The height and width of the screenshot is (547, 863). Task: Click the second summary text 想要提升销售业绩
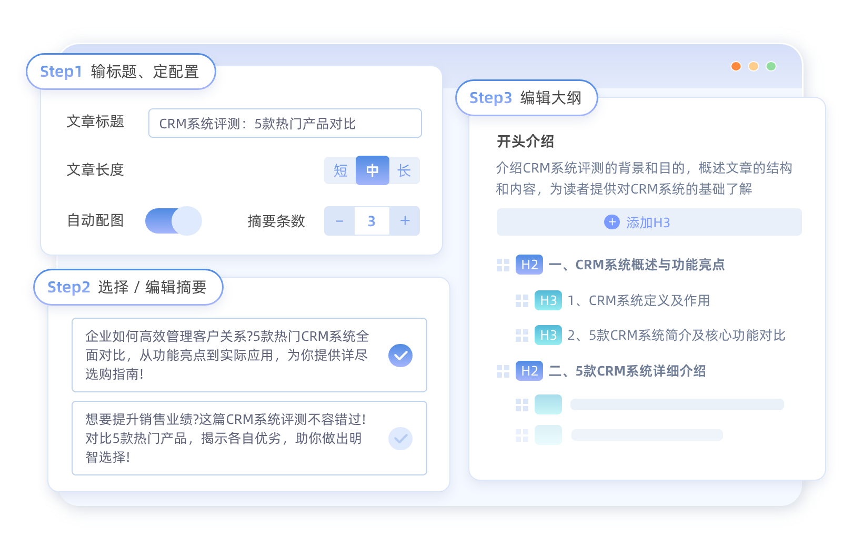(226, 438)
